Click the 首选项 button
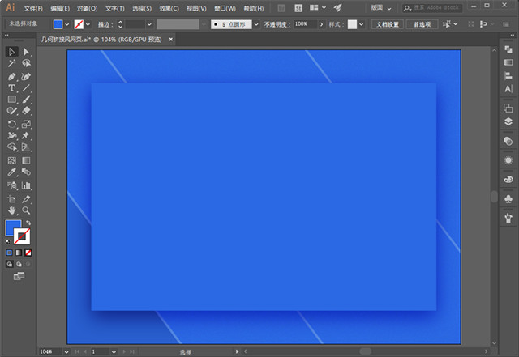This screenshot has height=357, width=519. click(x=422, y=25)
